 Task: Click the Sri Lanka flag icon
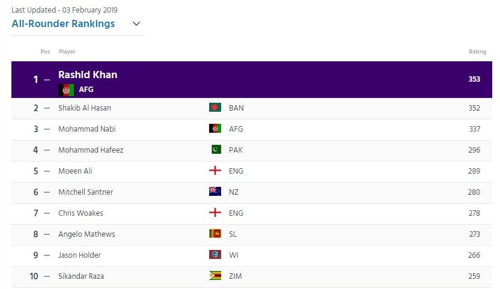tap(215, 234)
